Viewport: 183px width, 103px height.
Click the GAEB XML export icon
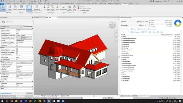tap(48, 7)
